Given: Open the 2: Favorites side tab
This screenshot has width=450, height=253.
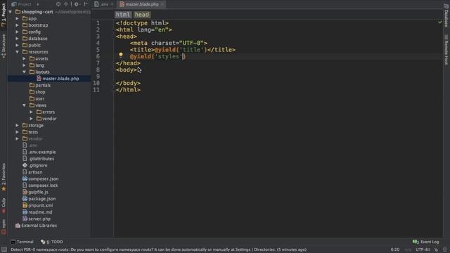Looking at the screenshot, I should pos(4,177).
